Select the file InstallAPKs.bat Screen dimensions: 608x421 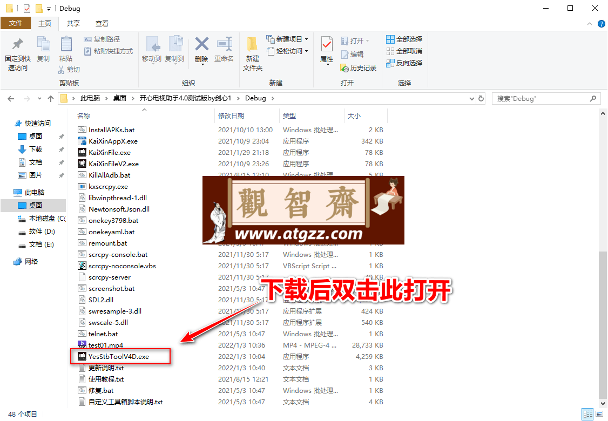[x=111, y=130]
